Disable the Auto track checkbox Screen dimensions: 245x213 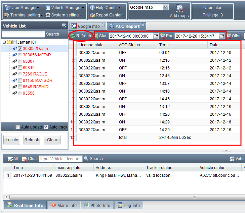coord(46,127)
